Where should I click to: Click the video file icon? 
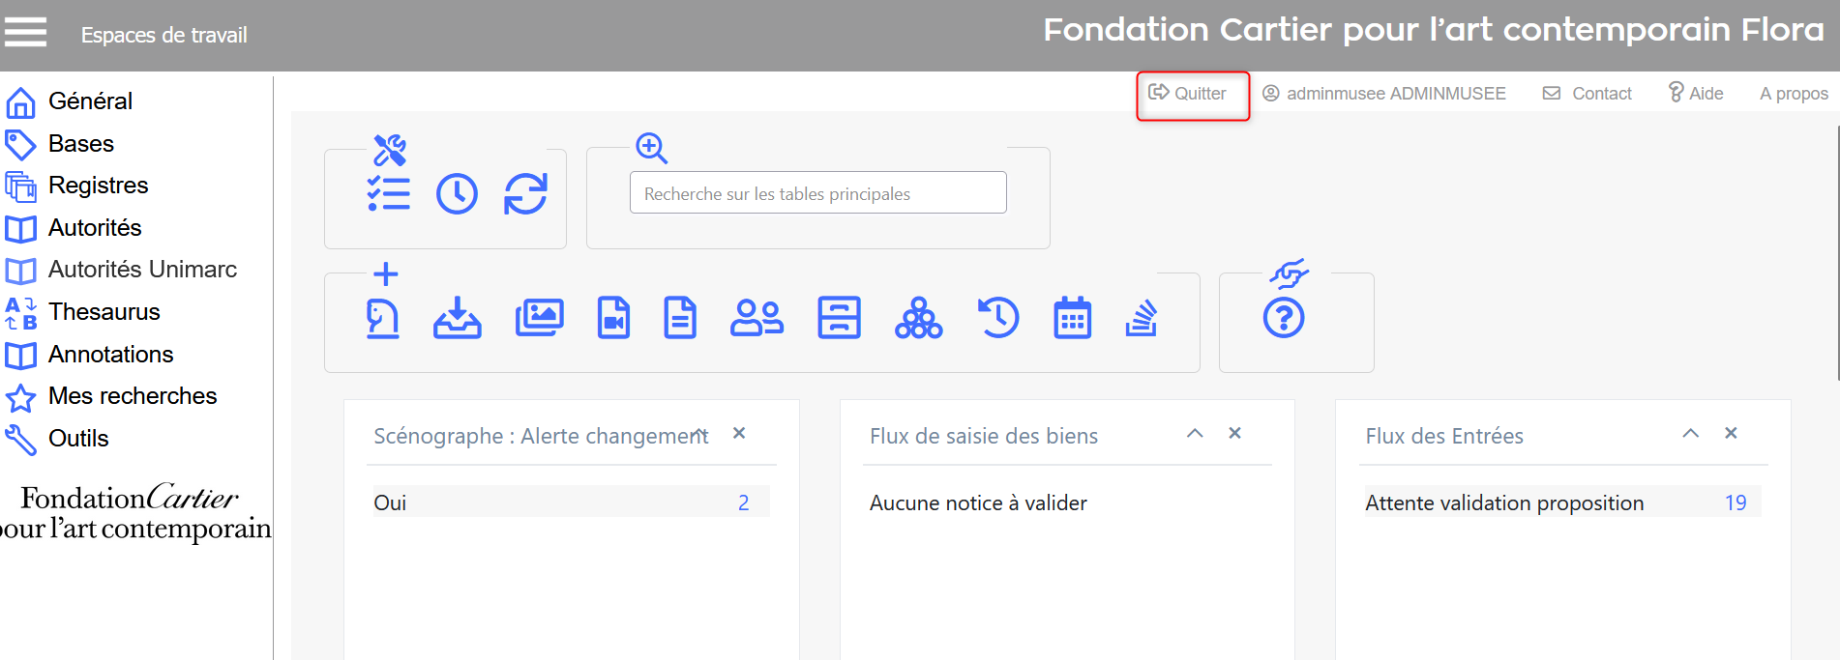(x=613, y=318)
